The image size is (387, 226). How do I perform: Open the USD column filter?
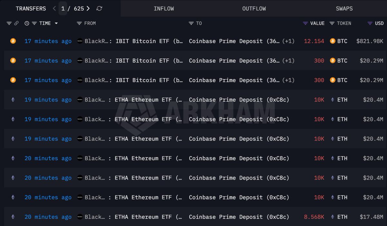pos(370,23)
